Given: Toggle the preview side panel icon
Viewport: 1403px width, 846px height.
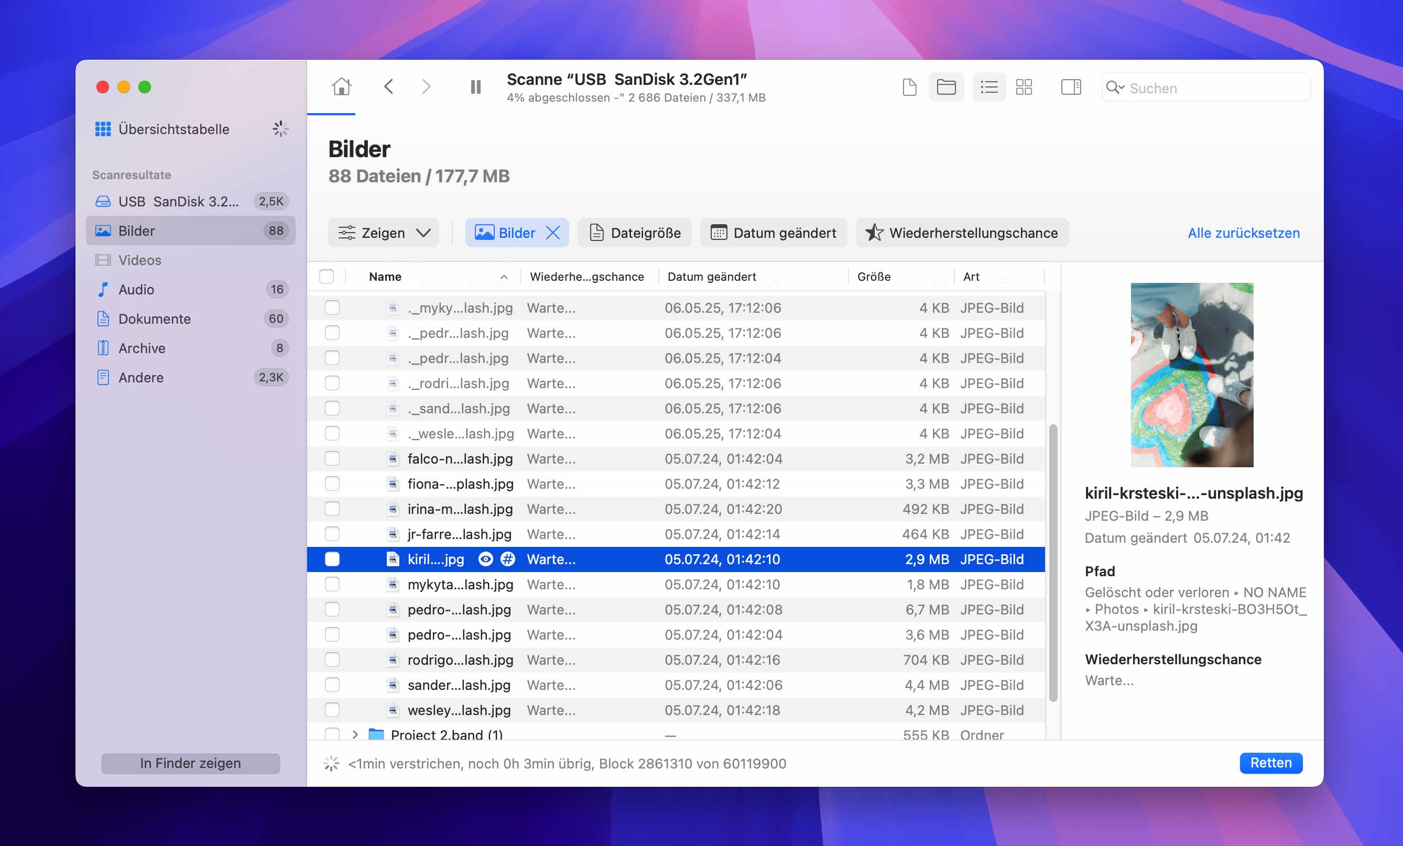Looking at the screenshot, I should pos(1071,87).
